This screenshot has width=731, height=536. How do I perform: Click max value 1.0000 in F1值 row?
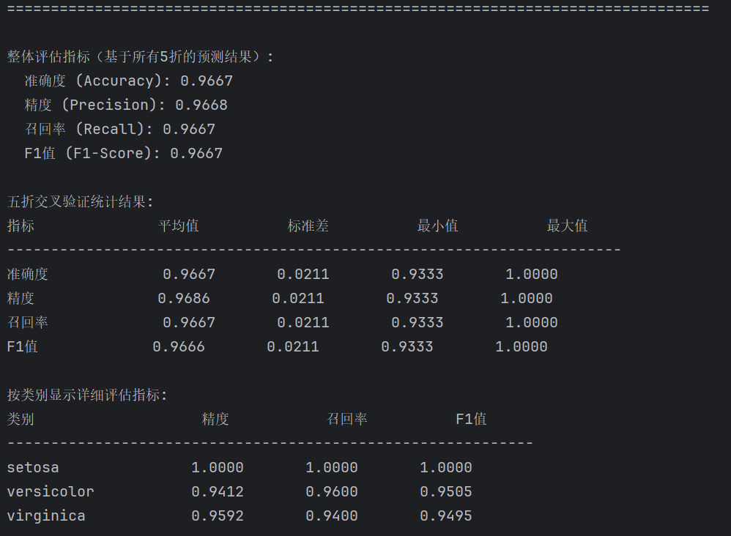pos(522,347)
